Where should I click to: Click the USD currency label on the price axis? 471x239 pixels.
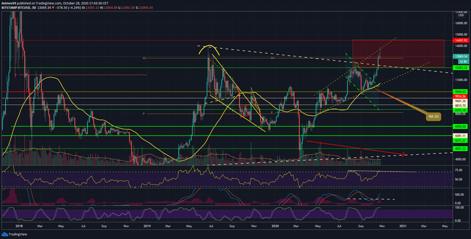(461, 15)
